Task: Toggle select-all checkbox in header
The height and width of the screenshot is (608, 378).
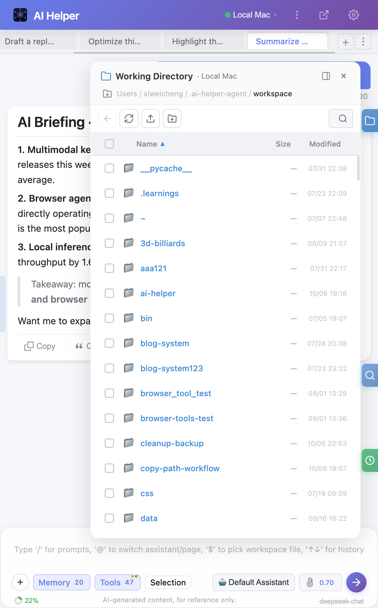Action: tap(109, 144)
